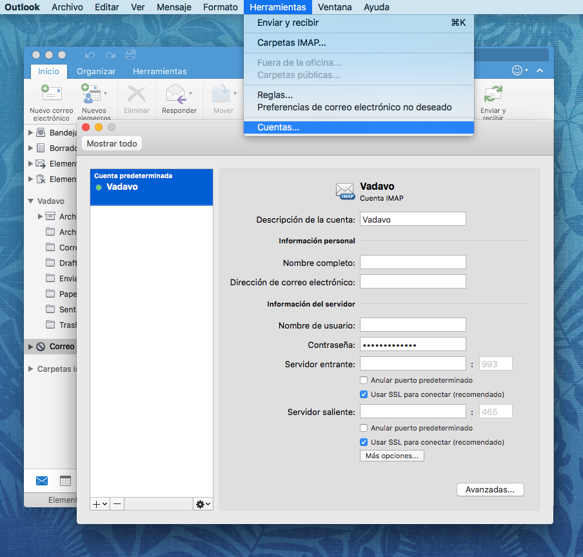This screenshot has height=557, width=583.
Task: Toggle Usar SSL for outgoing server
Action: pyautogui.click(x=364, y=442)
